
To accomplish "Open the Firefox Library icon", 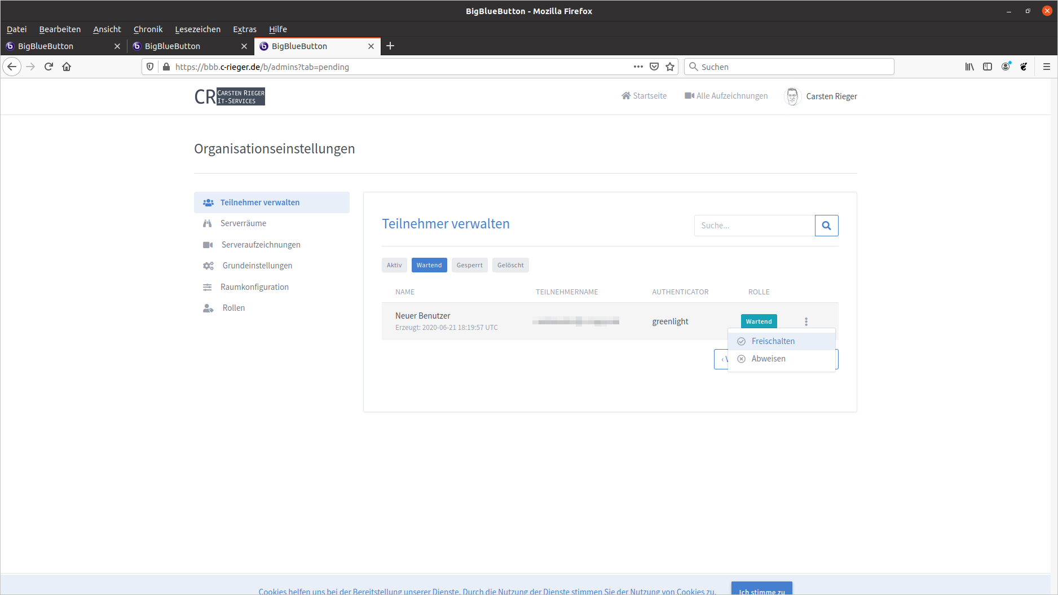I will pos(969,67).
